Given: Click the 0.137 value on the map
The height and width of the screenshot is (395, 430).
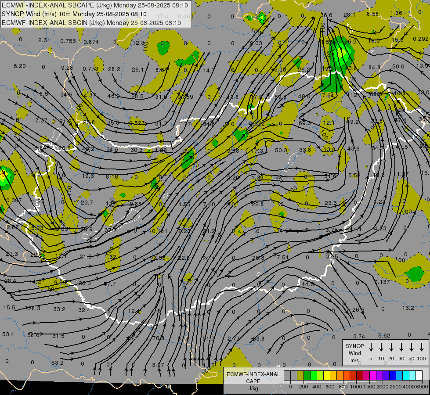Looking at the screenshot, I should (382, 282).
